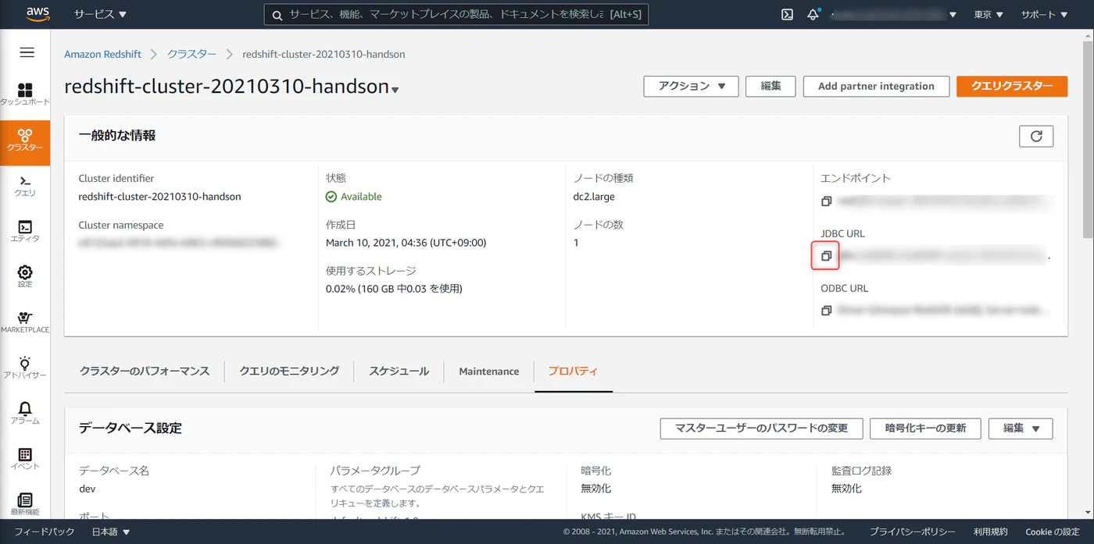This screenshot has width=1094, height=544.
Task: Open the 東京 region dropdown
Action: 989,15
